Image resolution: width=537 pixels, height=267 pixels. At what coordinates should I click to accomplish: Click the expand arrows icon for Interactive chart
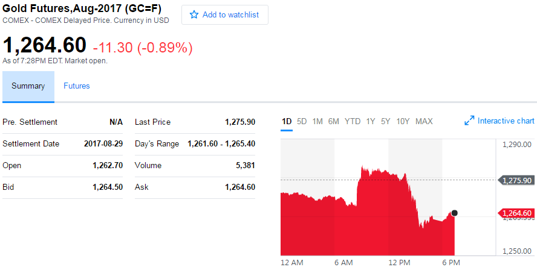click(469, 121)
